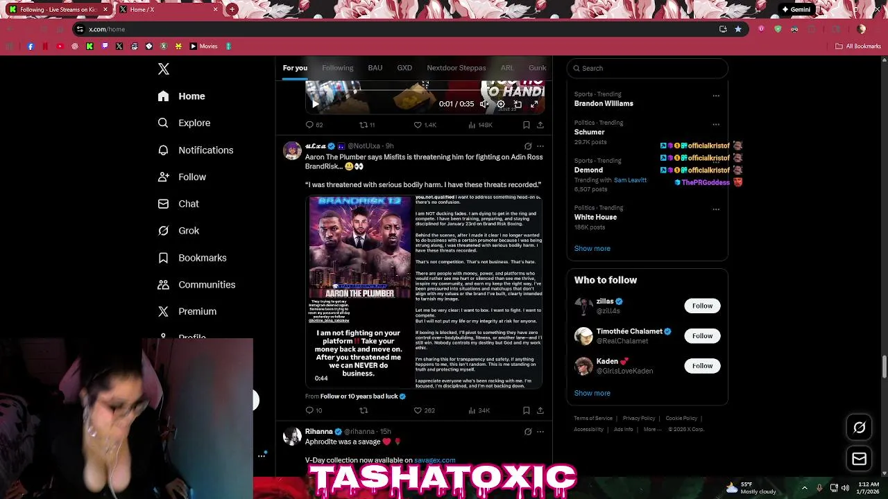The height and width of the screenshot is (499, 888).
Task: Open Communities in the sidebar
Action: pos(196,285)
